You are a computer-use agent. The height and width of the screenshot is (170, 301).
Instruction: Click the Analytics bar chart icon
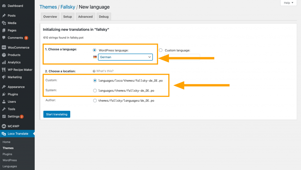(4, 62)
